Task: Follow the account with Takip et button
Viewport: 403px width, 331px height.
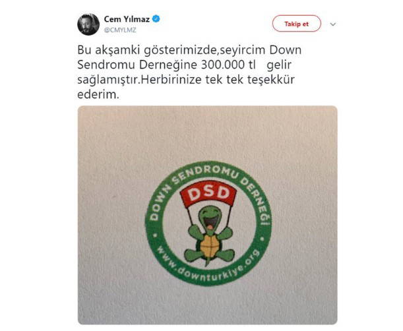Action: pyautogui.click(x=297, y=24)
